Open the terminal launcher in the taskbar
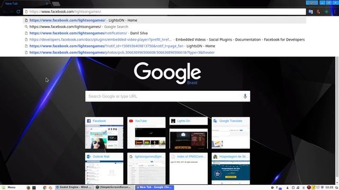 point(34,188)
